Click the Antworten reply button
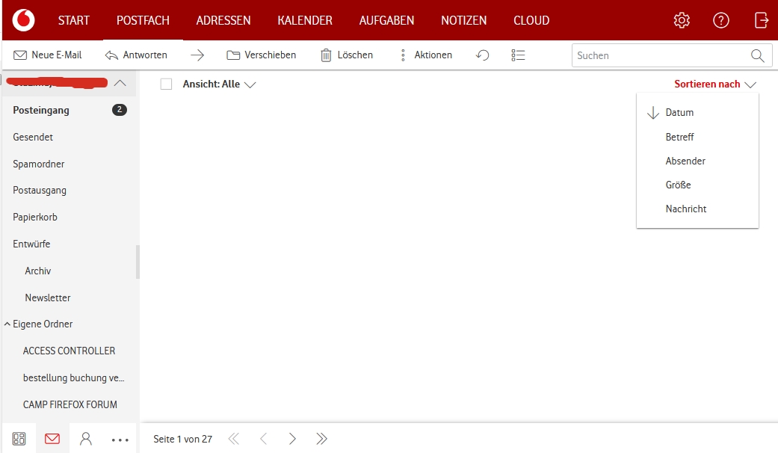Image resolution: width=778 pixels, height=453 pixels. [x=136, y=55]
